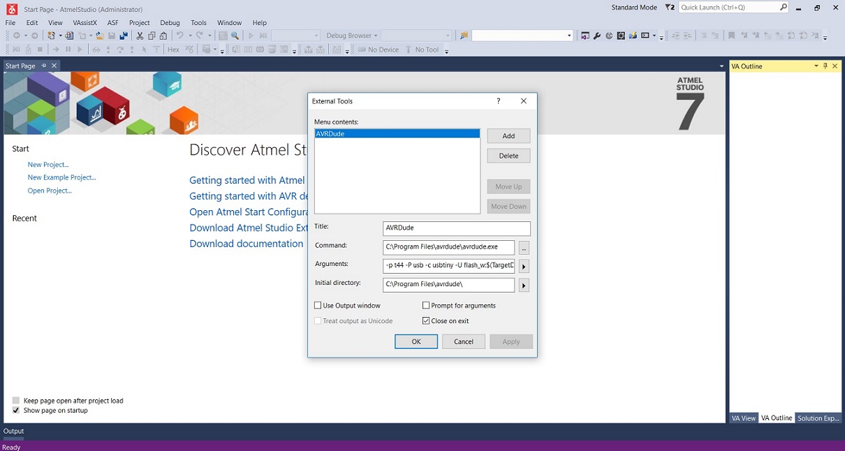
Task: Open the solution configurations combo box
Action: tap(295, 36)
